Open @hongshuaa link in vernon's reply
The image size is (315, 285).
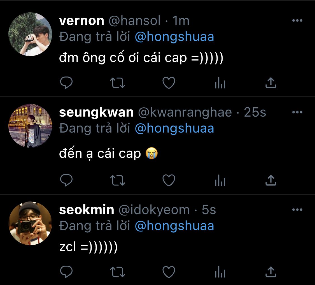(x=174, y=37)
